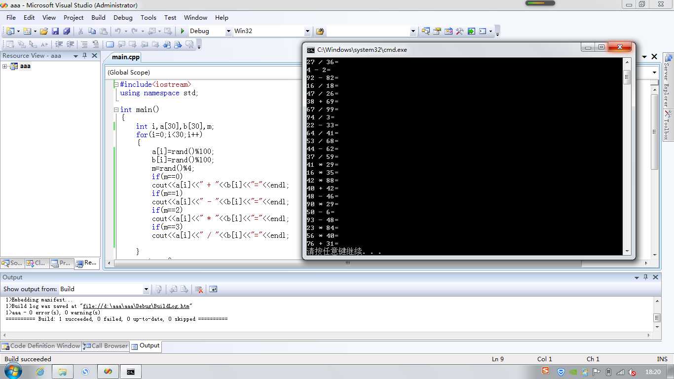Click the Uncomment Selected Lines icon
This screenshot has height=379, width=674.
[x=96, y=44]
